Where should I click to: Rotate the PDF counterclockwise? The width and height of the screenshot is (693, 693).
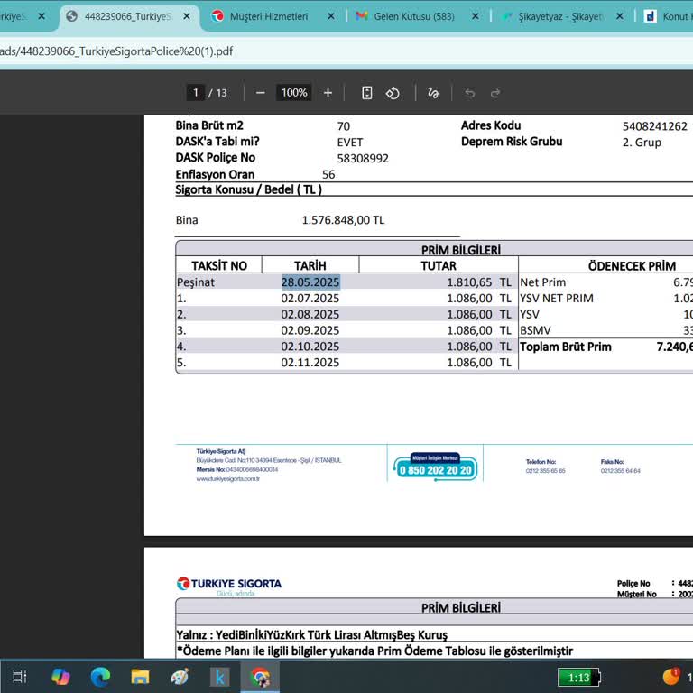393,93
